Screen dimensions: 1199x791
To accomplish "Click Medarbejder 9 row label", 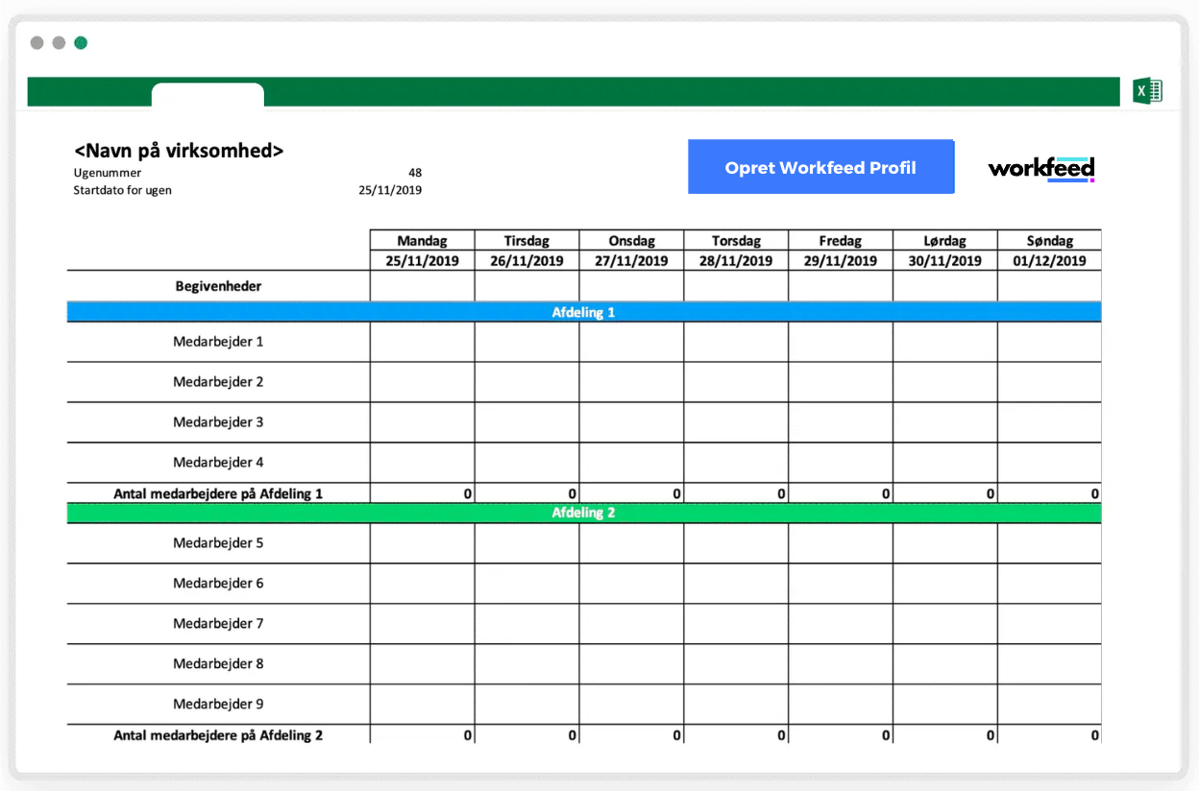I will tap(216, 704).
